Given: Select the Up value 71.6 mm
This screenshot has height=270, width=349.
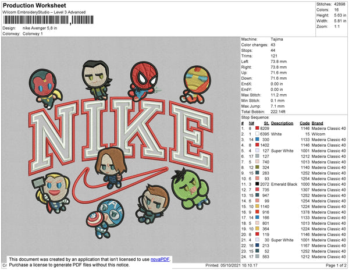Looking at the screenshot, I should coord(279,73).
